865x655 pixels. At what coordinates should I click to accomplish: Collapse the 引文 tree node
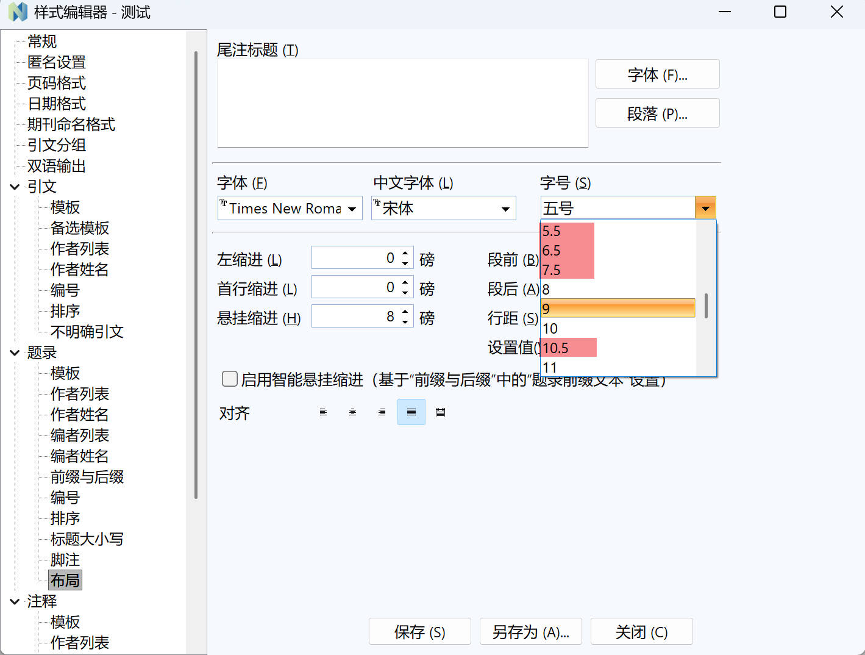coord(15,187)
